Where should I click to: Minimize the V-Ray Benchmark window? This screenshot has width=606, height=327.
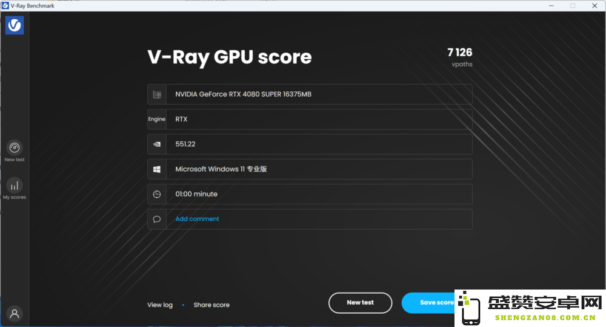(x=551, y=5)
